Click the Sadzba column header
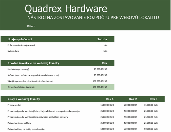This screenshot has width=171, height=132. click(102, 39)
